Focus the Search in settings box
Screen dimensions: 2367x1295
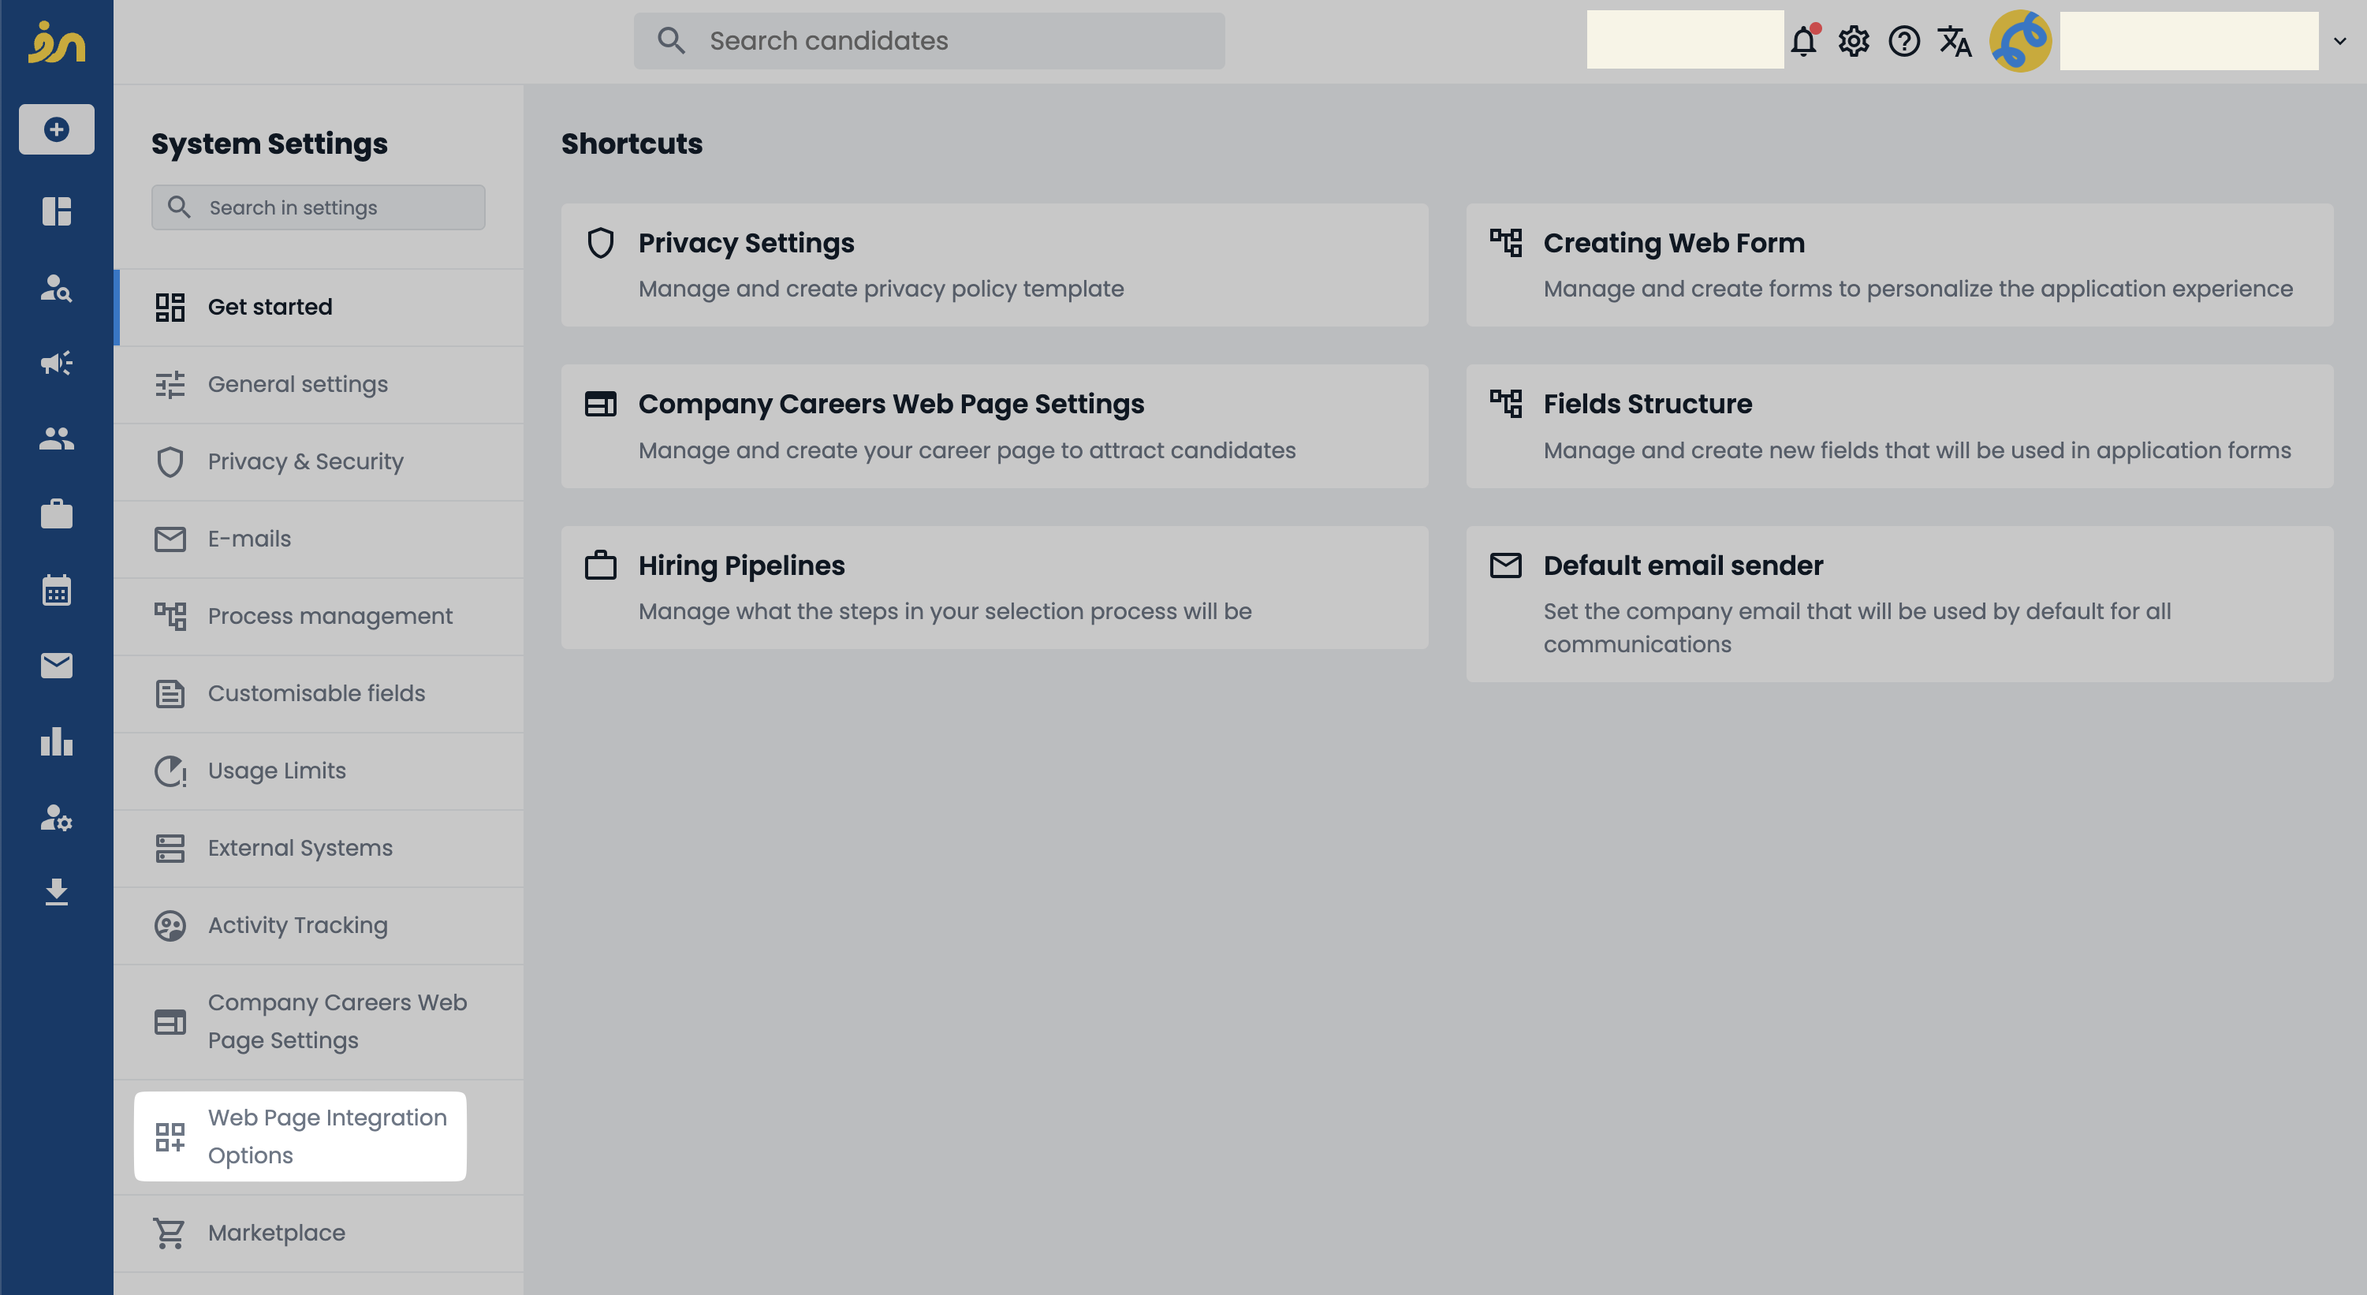318,207
